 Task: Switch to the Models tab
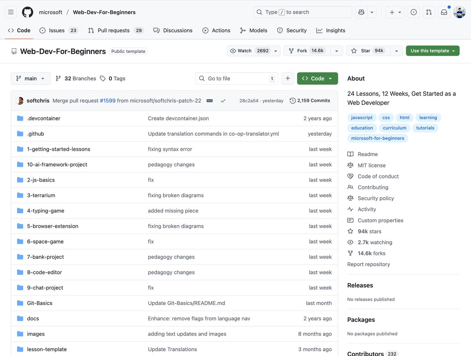254,30
